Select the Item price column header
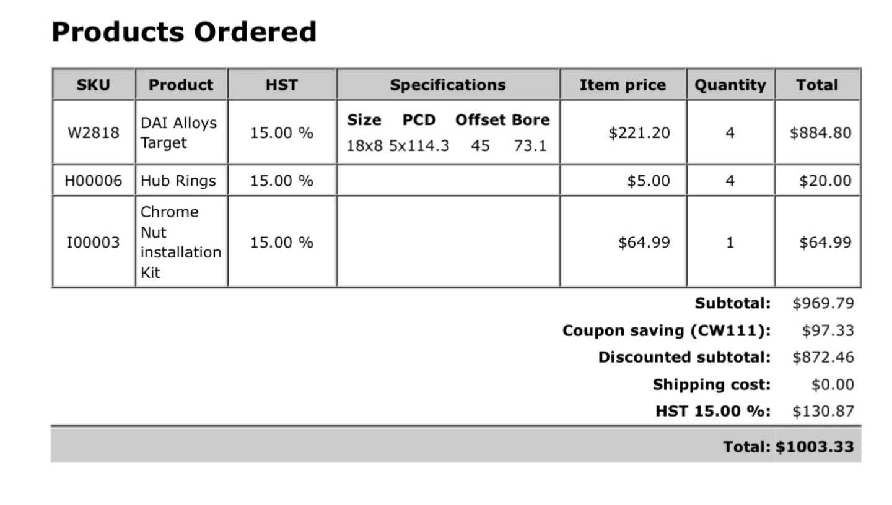 coord(623,85)
